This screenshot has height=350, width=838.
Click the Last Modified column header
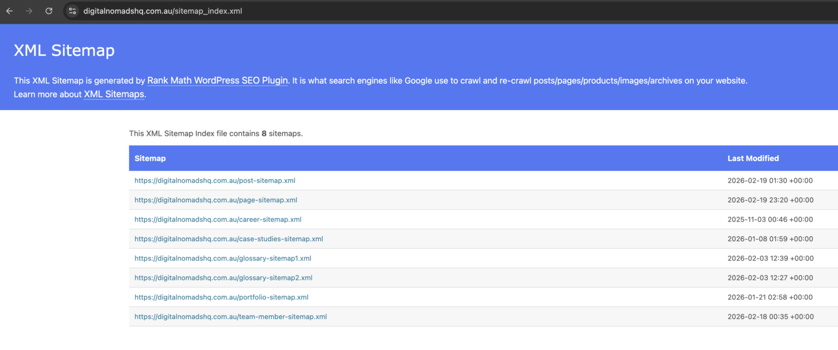click(753, 158)
